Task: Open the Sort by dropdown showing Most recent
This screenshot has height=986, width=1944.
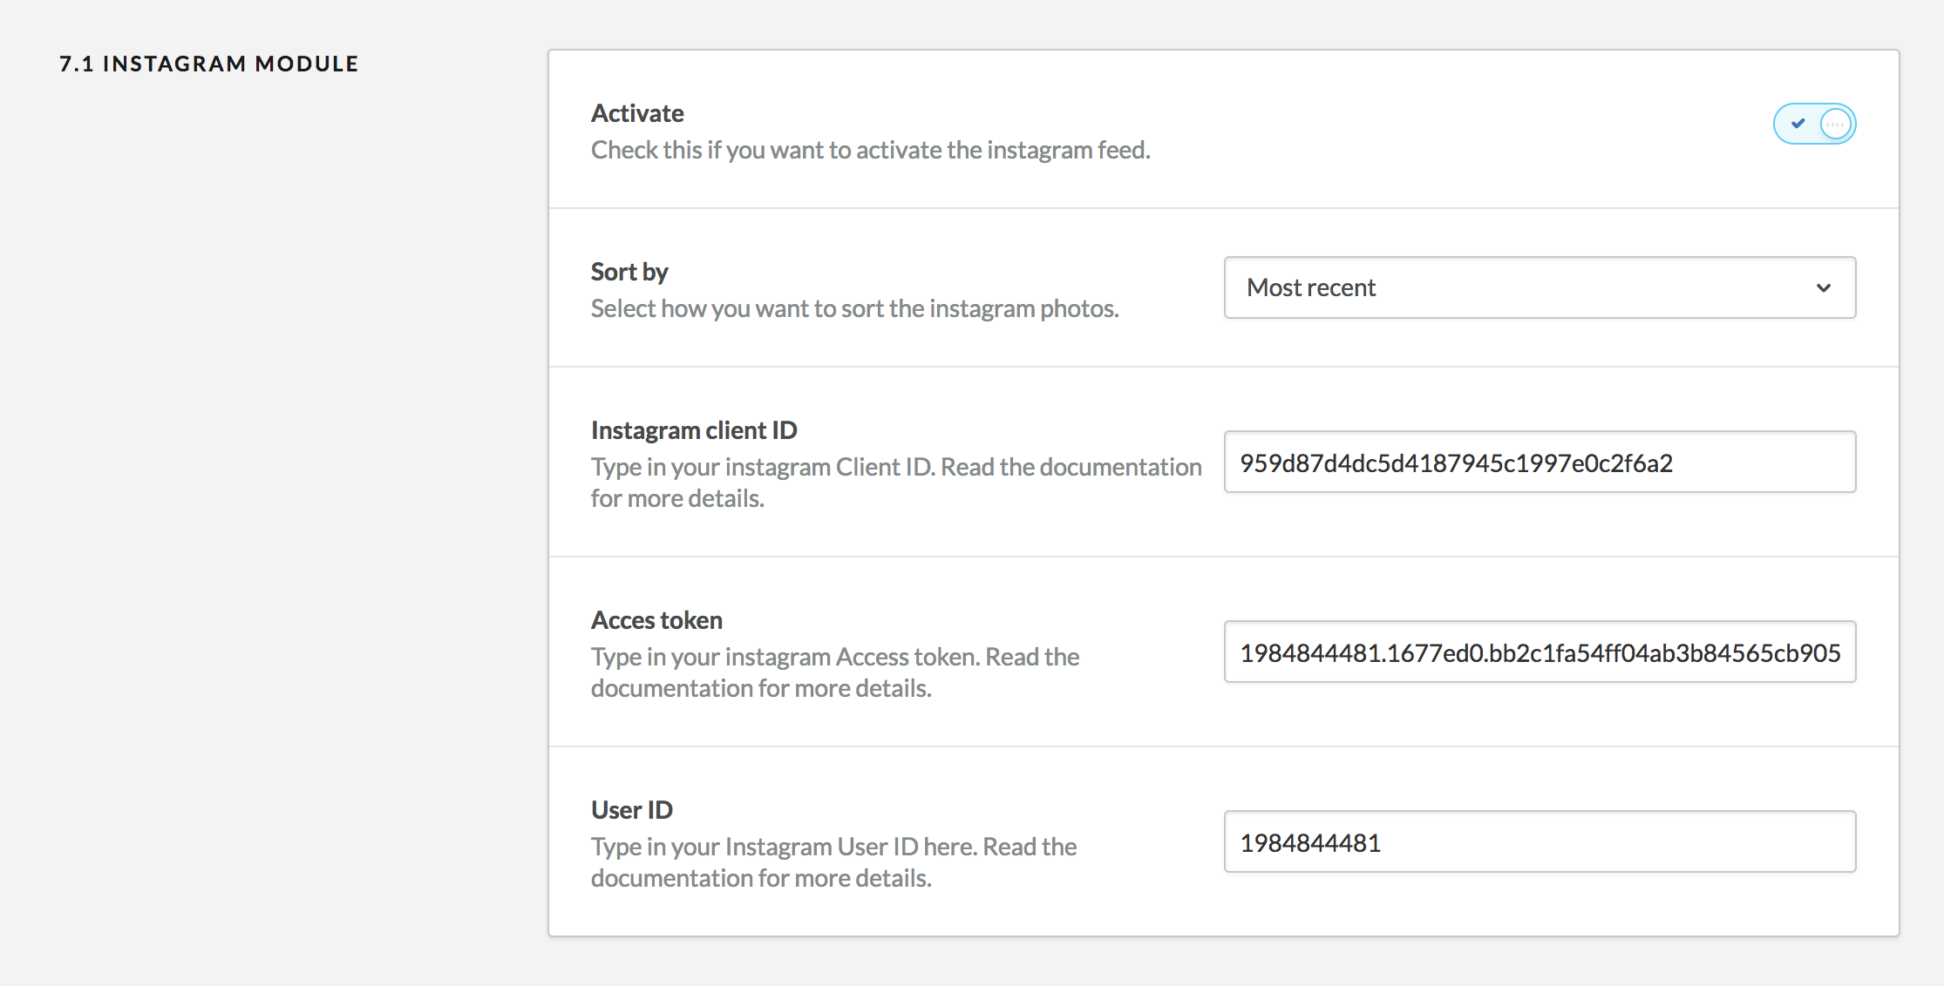Action: (x=1539, y=287)
